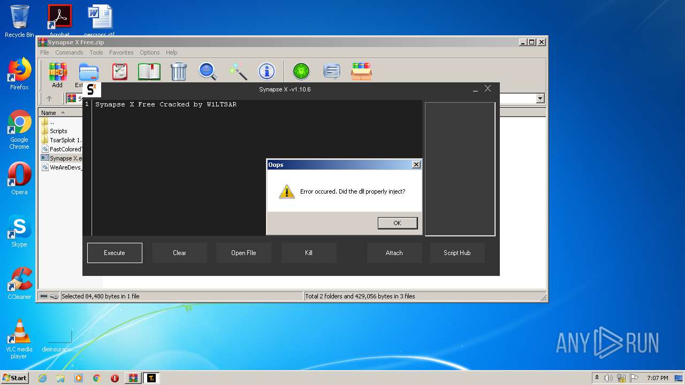Click the Synapse X logo icon
The image size is (685, 385).
pos(91,89)
